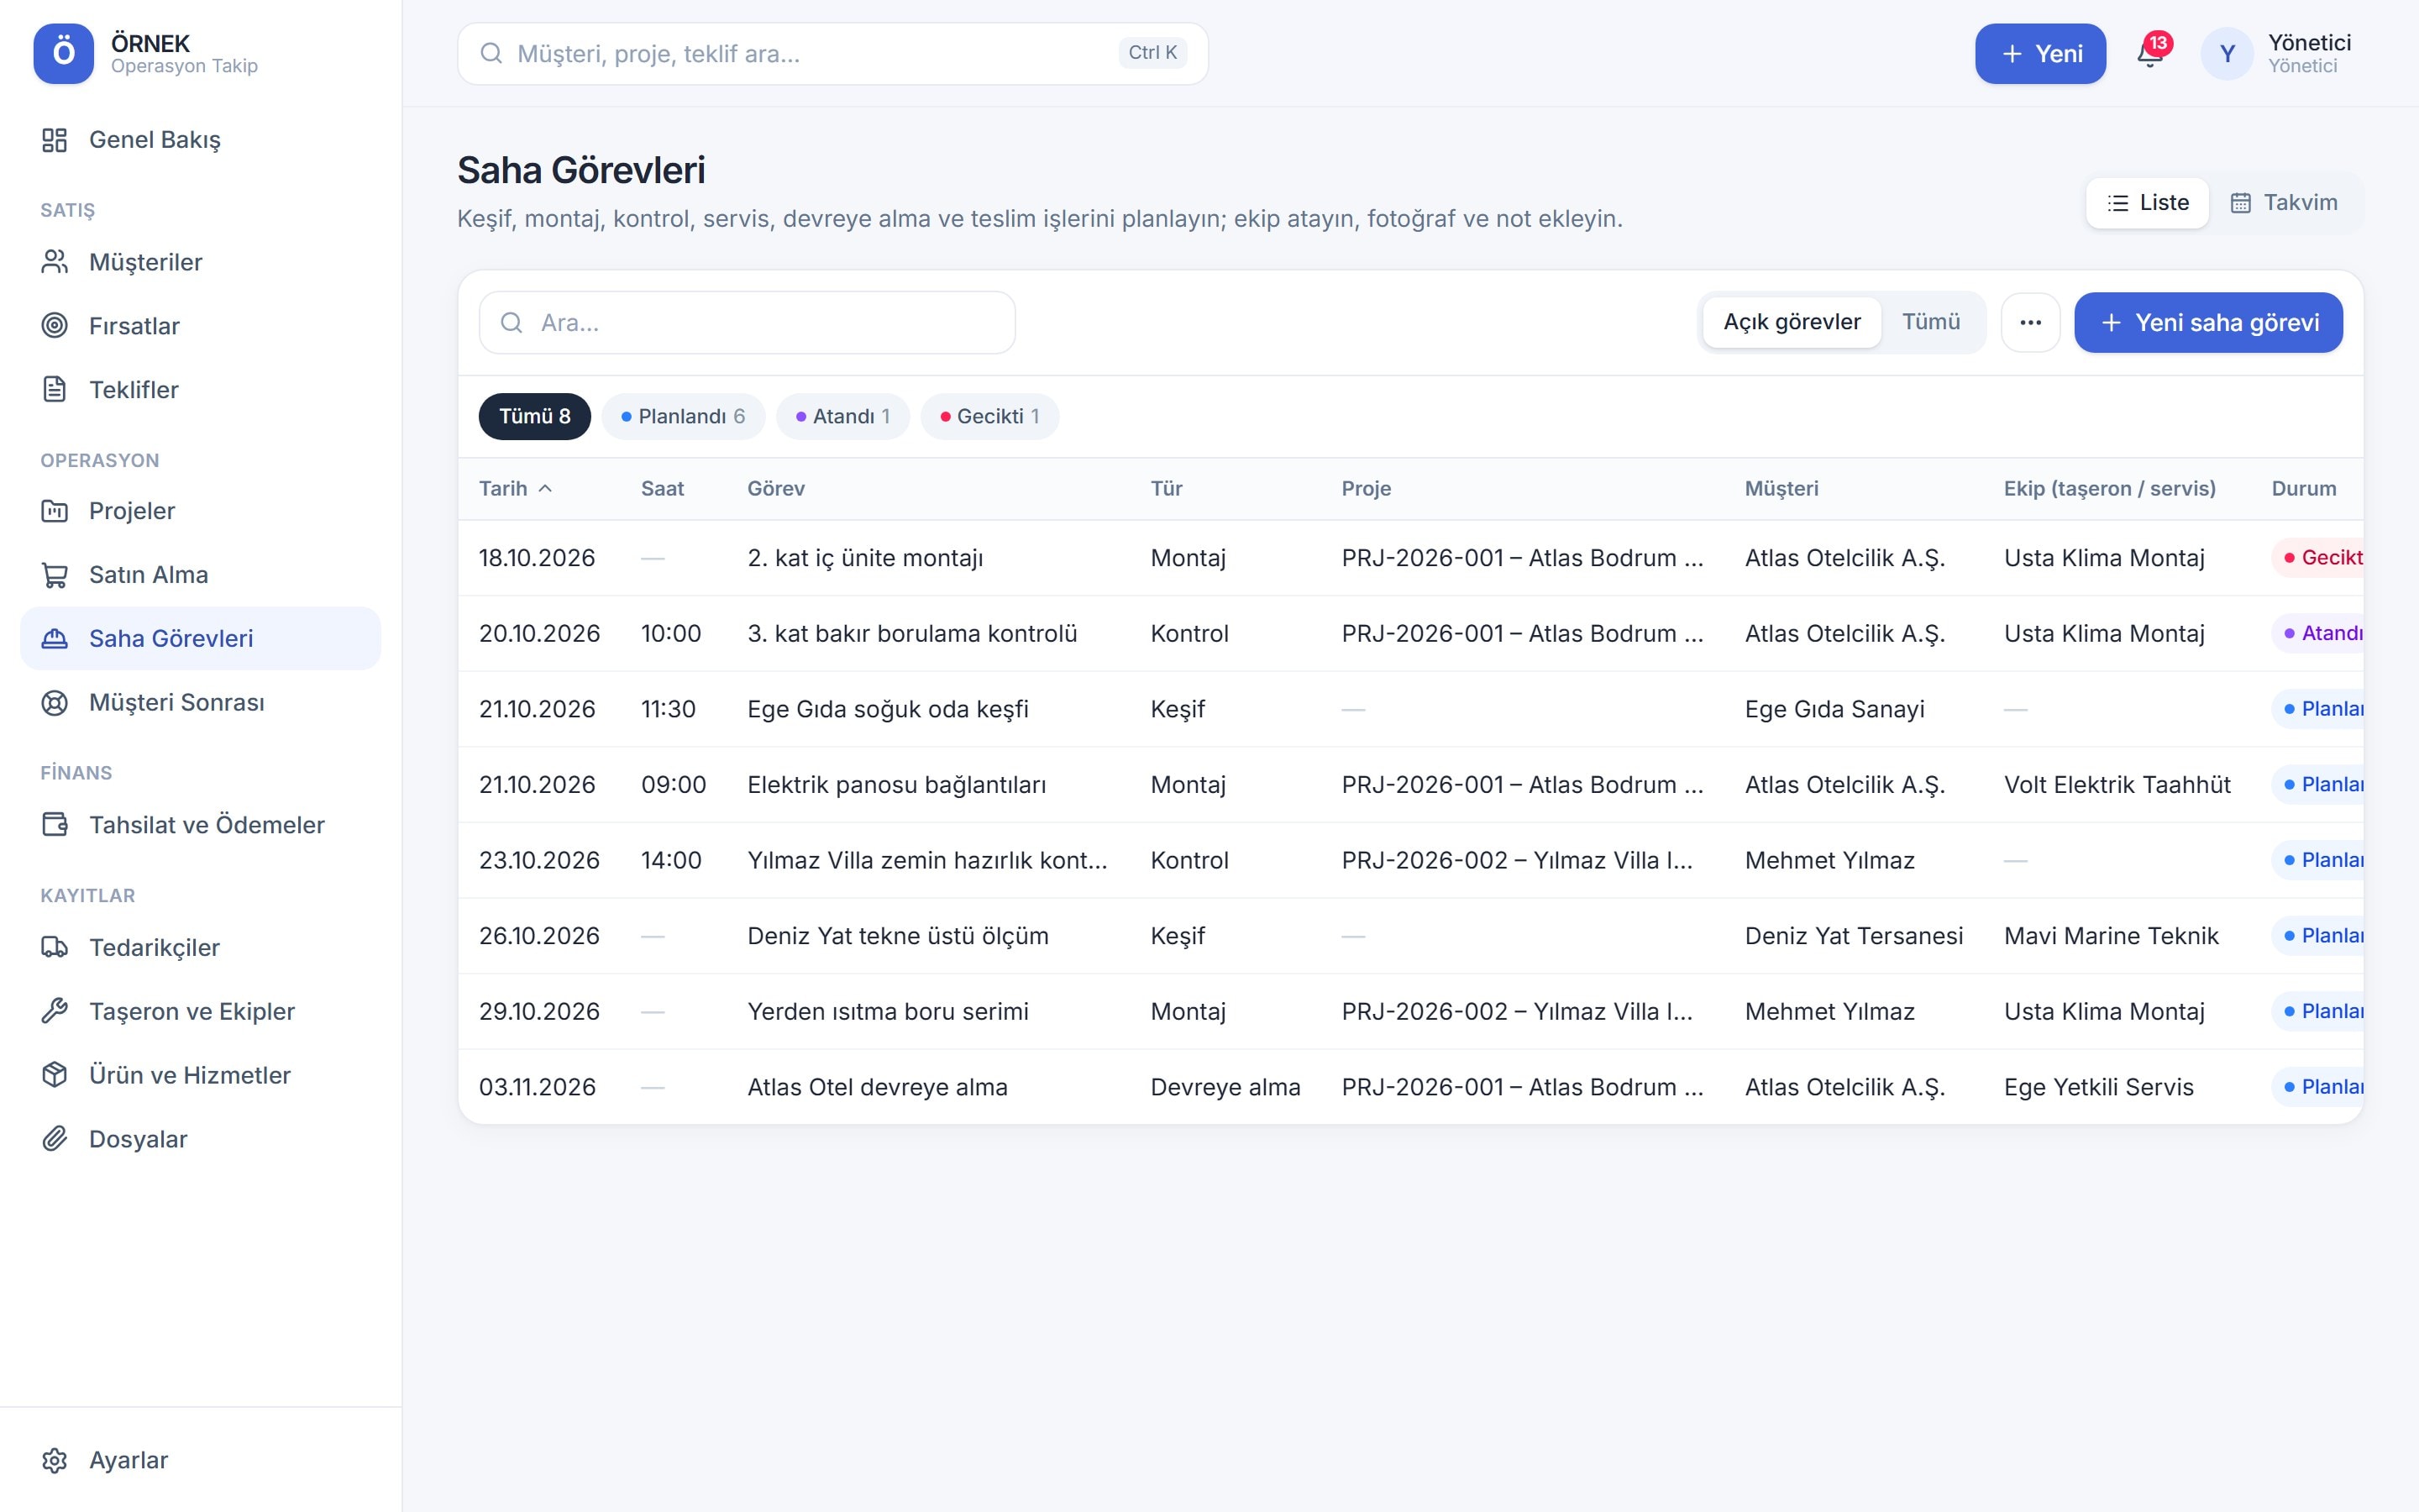Switch to Takvim view
This screenshot has height=1512, width=2419.
click(x=2284, y=203)
